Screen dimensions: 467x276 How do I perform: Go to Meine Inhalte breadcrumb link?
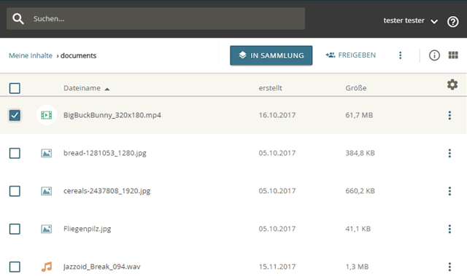[31, 55]
